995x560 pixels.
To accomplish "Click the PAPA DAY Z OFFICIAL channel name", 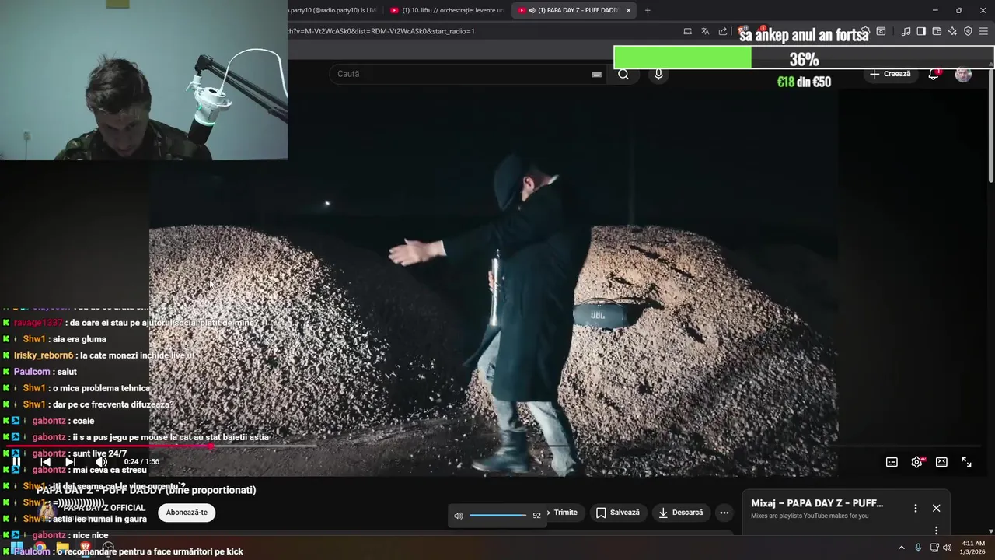I will [104, 508].
